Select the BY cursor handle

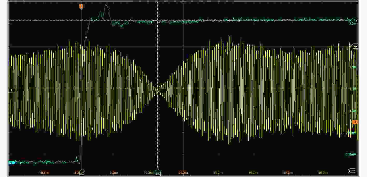(355, 20)
